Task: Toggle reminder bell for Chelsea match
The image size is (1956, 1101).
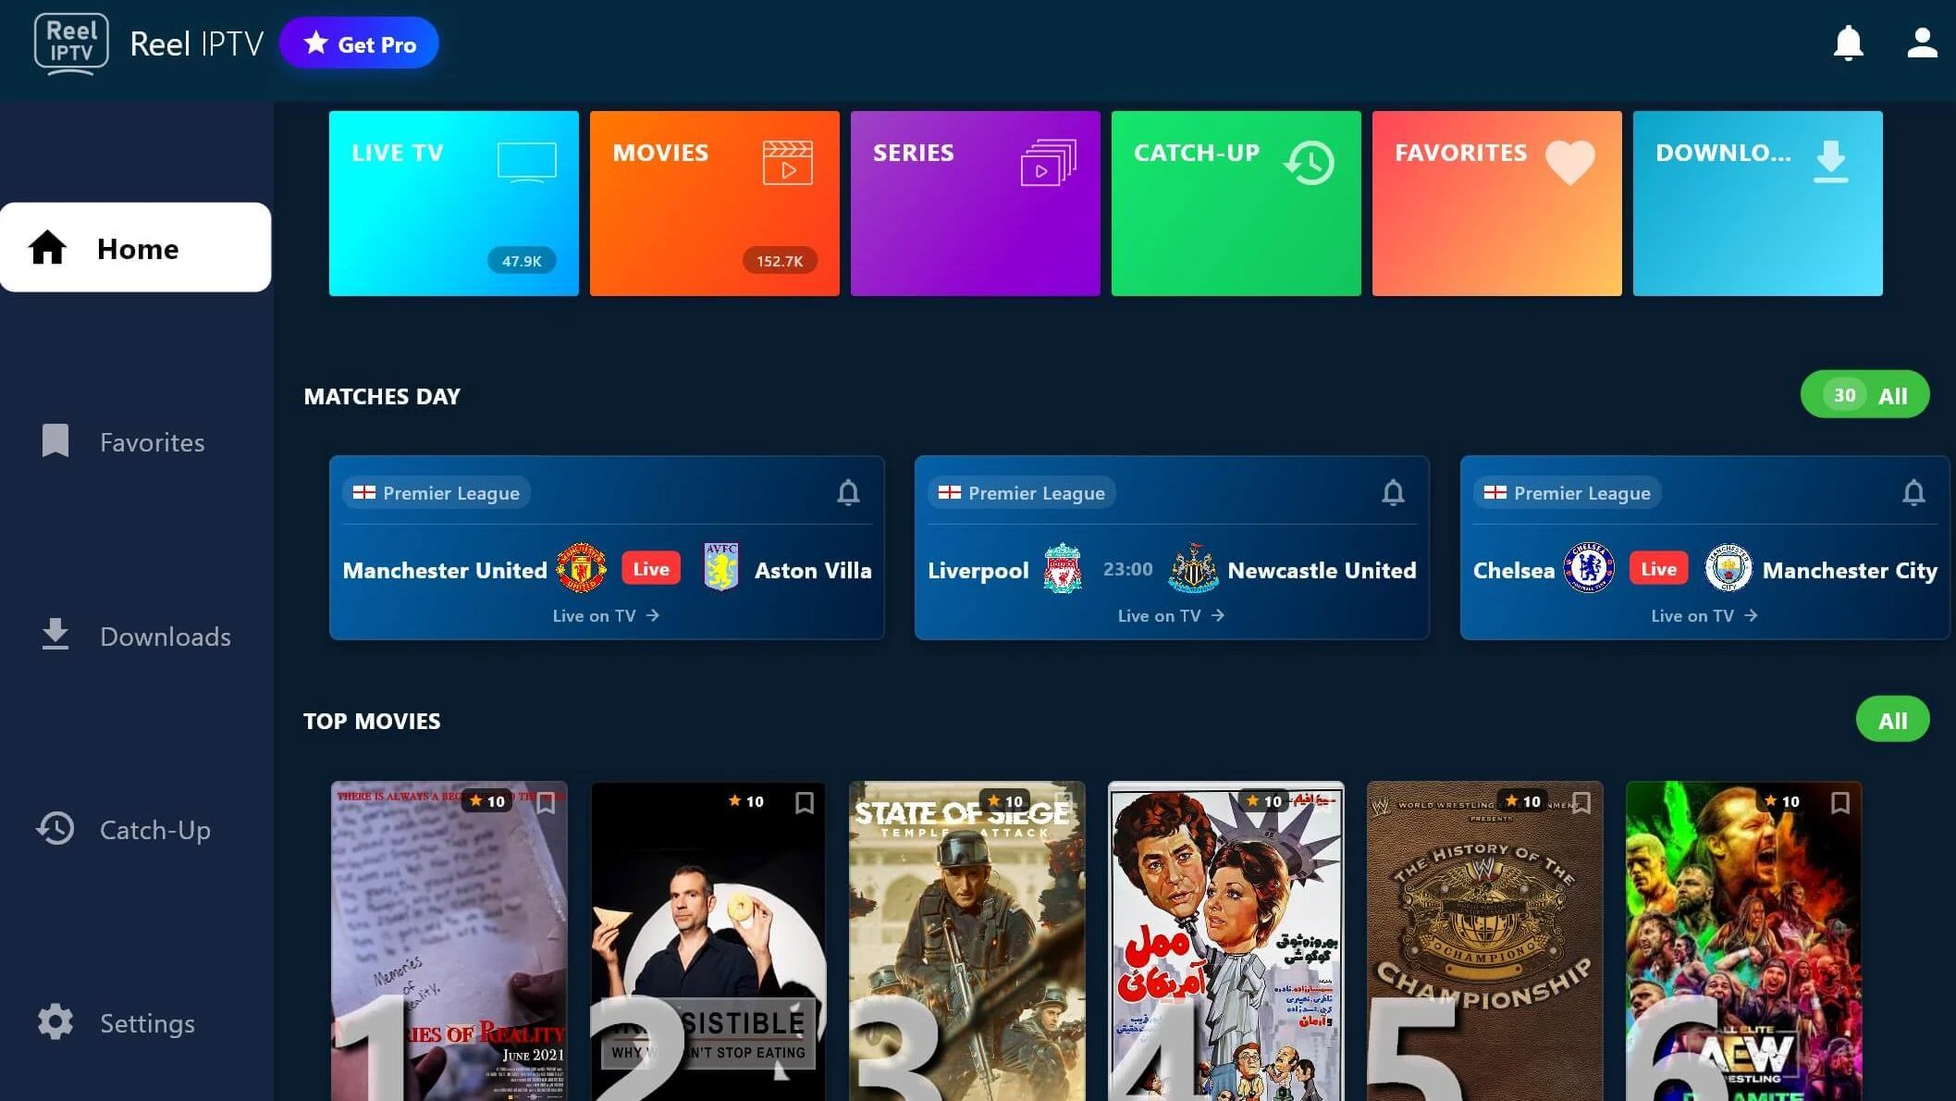Action: pos(1913,493)
